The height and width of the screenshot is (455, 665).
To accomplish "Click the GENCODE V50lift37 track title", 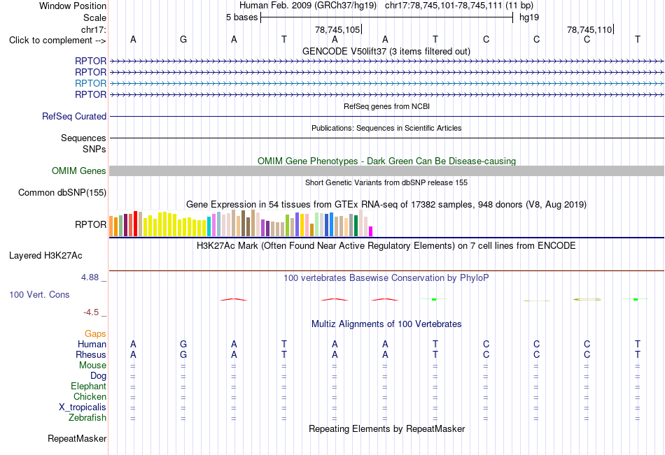I will (x=386, y=51).
